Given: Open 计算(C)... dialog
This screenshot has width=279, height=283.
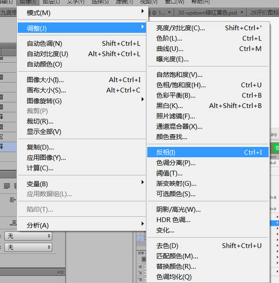Looking at the screenshot, I should point(83,168).
